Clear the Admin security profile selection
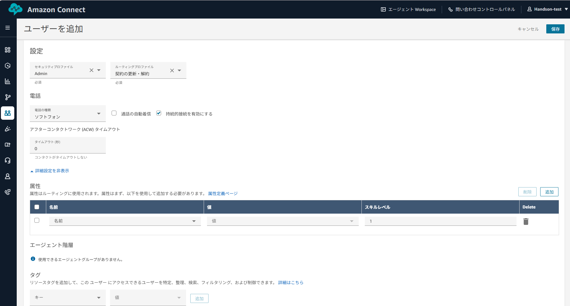Image resolution: width=570 pixels, height=306 pixels. coord(92,70)
